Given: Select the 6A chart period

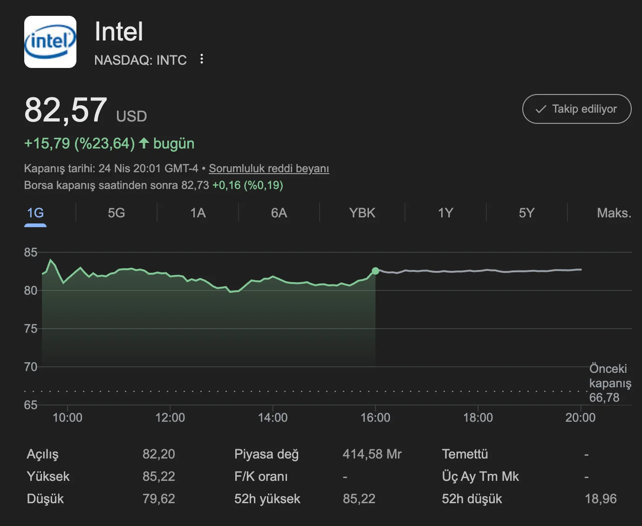Looking at the screenshot, I should point(279,213).
